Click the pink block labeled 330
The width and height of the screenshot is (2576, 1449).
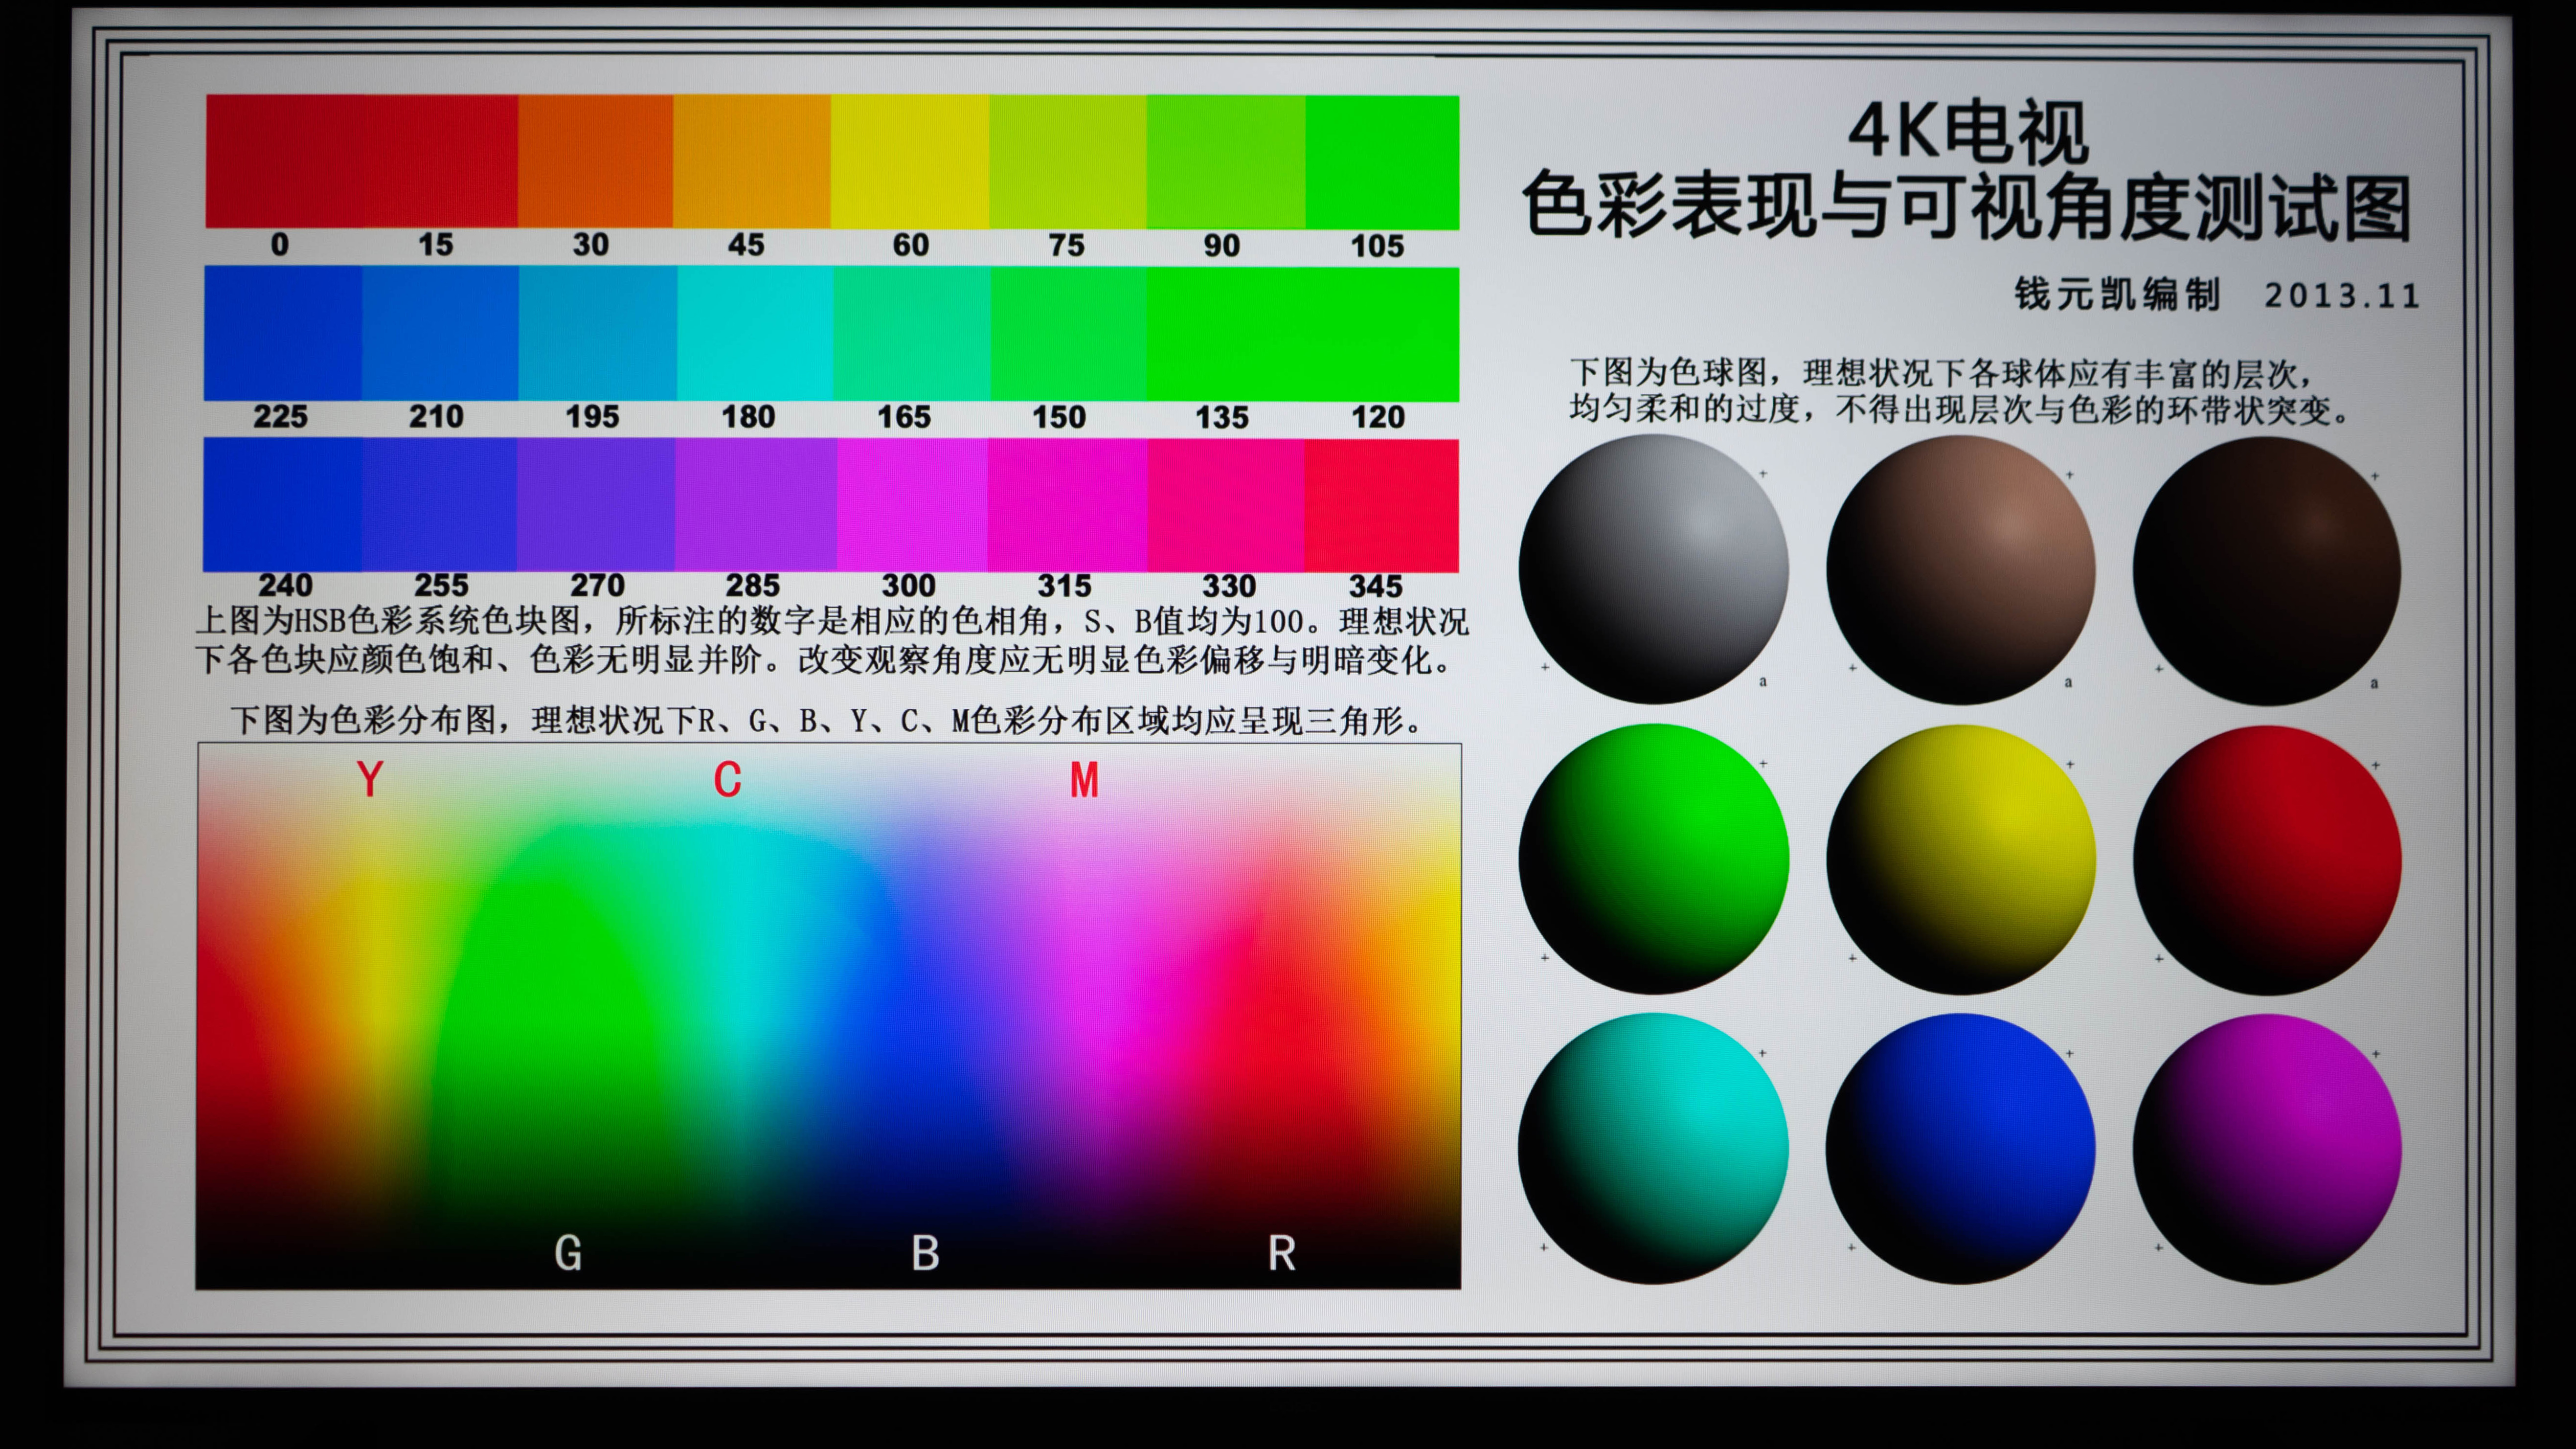pos(1226,505)
